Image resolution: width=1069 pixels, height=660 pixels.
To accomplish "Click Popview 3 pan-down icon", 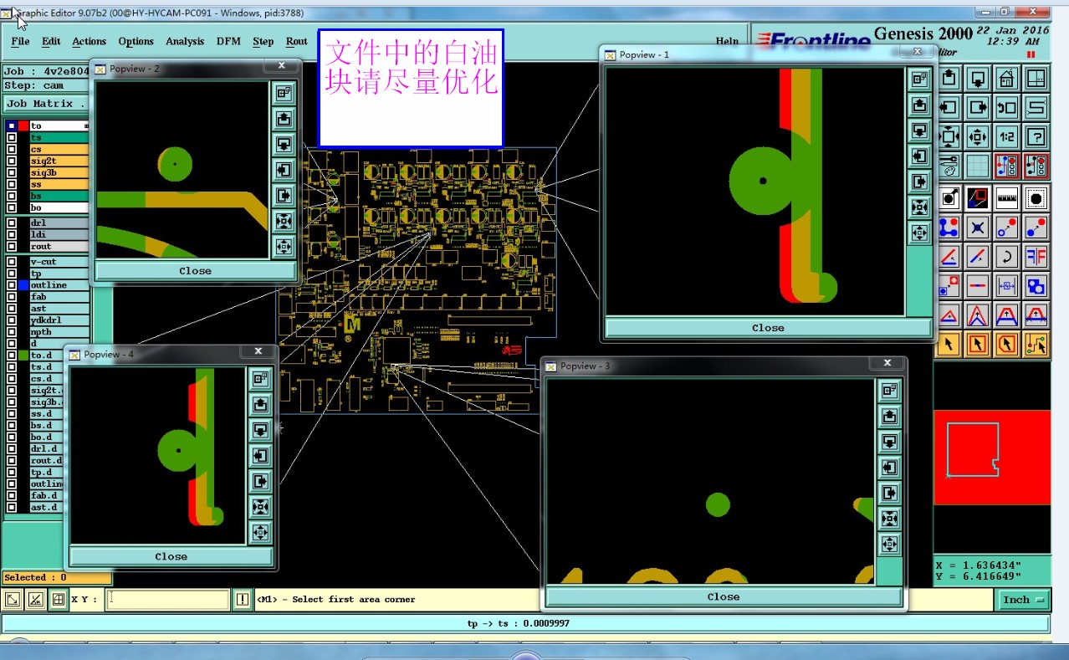I will coord(889,442).
